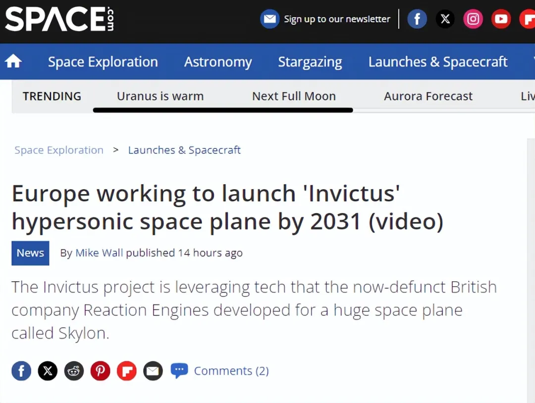
Task: Click the TRENDING label
Action: click(52, 96)
